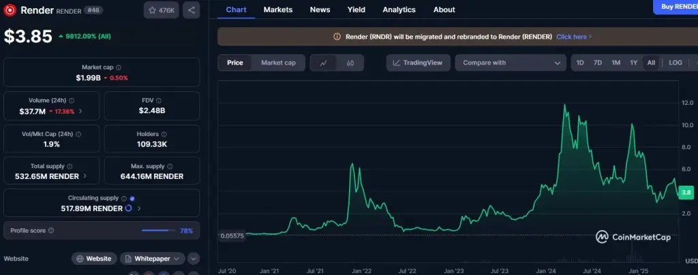
Task: Click Circulating supply info icon
Action: tap(124, 199)
